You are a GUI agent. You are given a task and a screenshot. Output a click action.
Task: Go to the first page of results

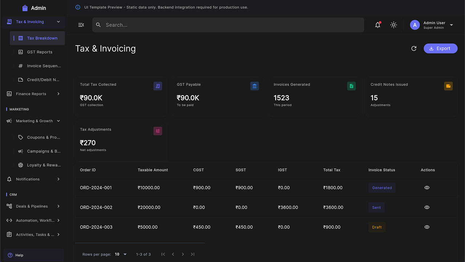pyautogui.click(x=163, y=254)
